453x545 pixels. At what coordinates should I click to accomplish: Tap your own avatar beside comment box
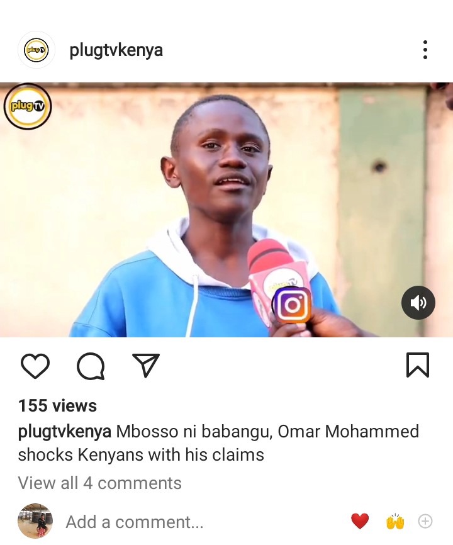click(35, 521)
